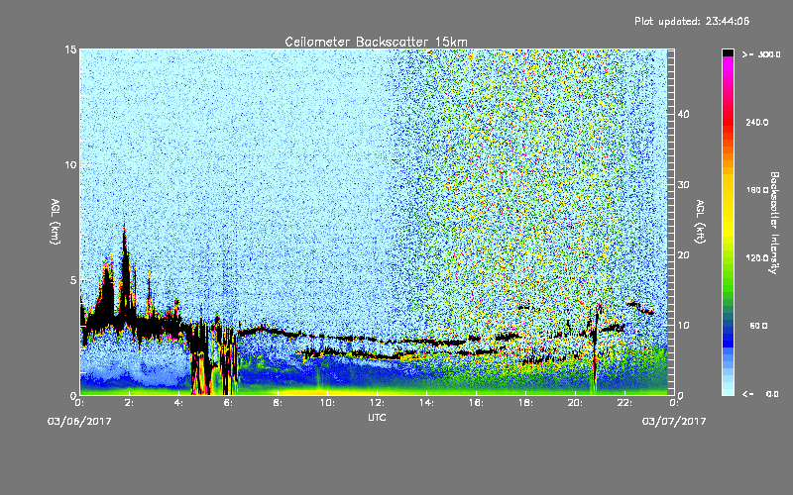The height and width of the screenshot is (495, 793).
Task: Click the 10 kft tick label on right axis
Action: coord(683,326)
